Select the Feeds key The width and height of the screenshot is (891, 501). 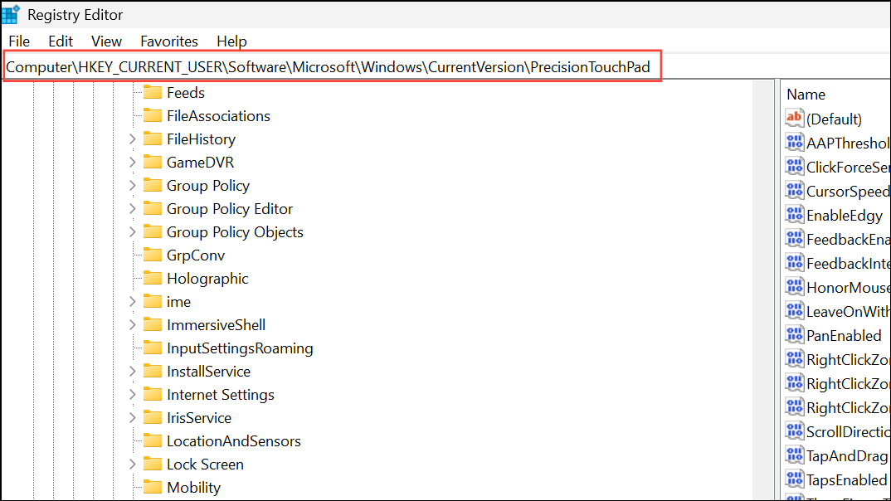tap(186, 92)
